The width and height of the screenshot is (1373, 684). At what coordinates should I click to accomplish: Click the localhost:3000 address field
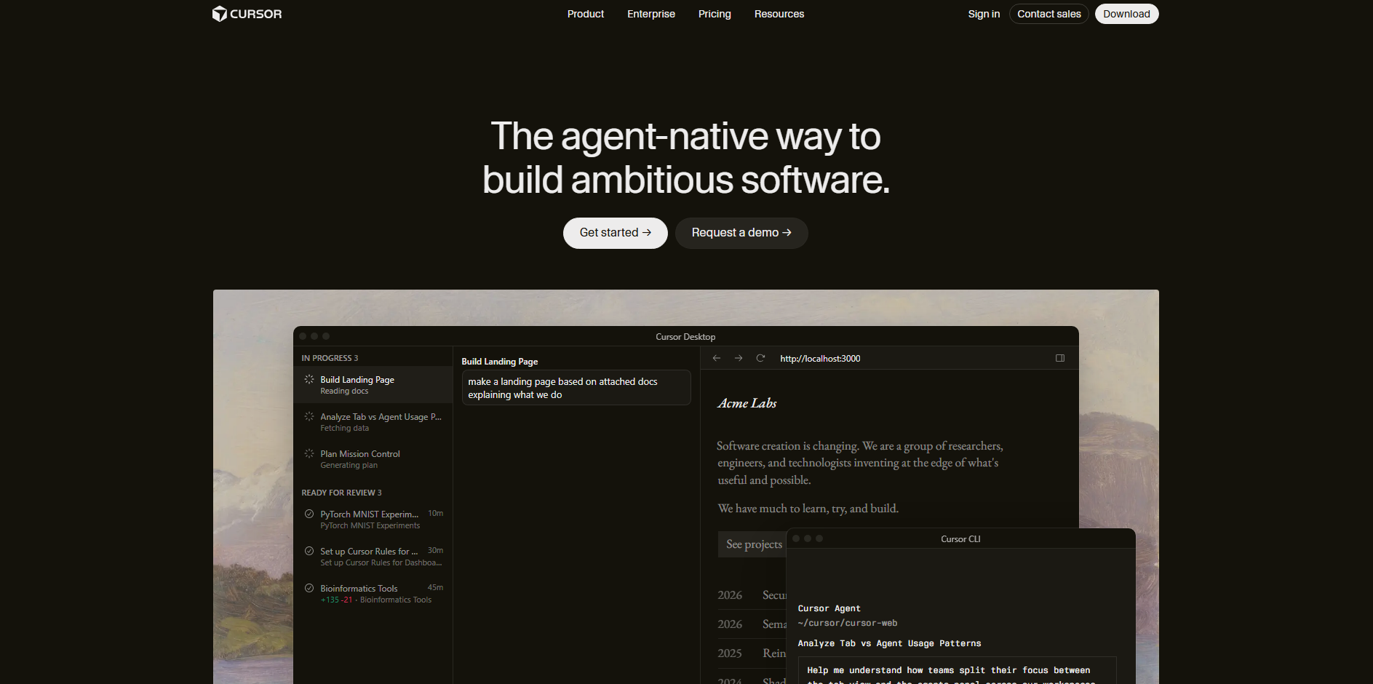tap(820, 359)
